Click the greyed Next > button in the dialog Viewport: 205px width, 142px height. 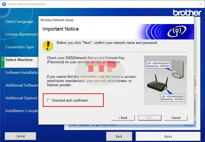tap(150, 118)
